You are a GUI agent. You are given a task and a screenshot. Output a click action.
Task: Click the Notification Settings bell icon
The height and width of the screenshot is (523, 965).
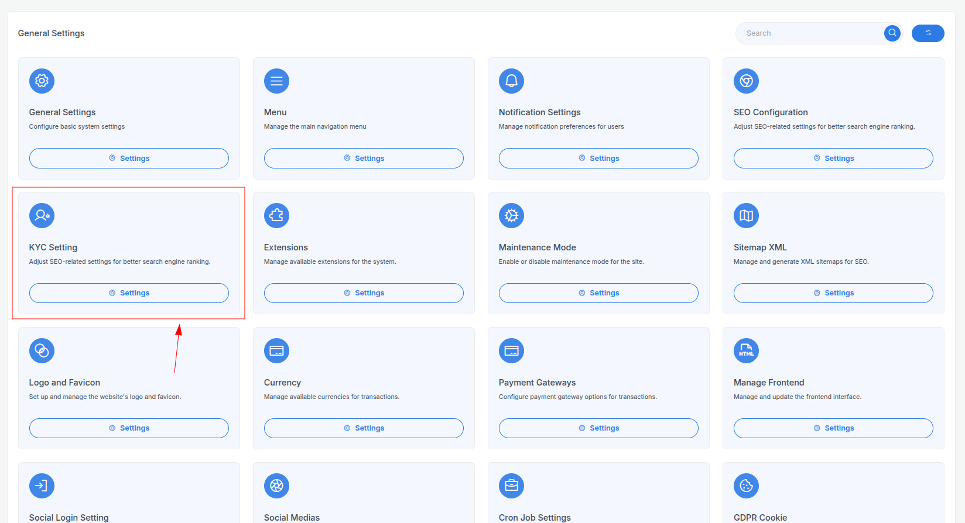(x=511, y=81)
